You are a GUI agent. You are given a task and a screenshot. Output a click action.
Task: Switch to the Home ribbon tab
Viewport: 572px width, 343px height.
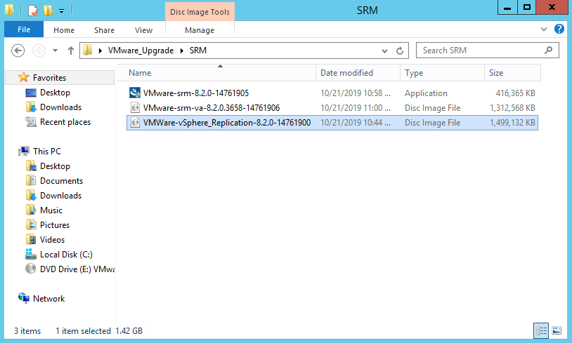tap(64, 30)
